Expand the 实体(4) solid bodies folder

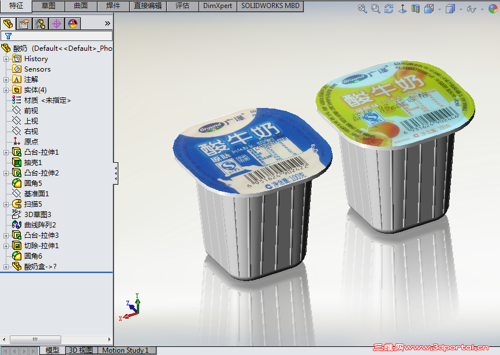pos(6,90)
